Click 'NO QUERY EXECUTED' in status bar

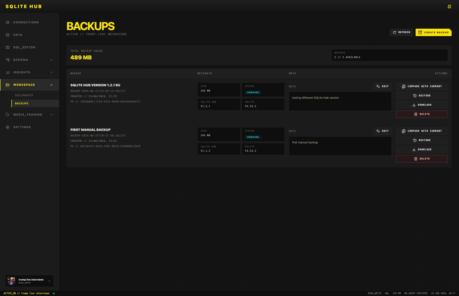pyautogui.click(x=416, y=293)
